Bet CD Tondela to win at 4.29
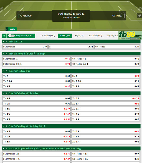Screen dimensions: 142x163 pos(117,47)
